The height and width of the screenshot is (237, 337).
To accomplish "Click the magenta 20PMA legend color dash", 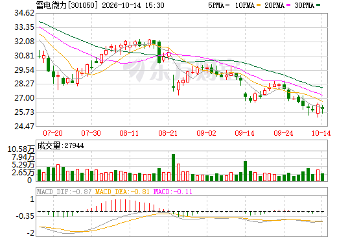I will tap(288, 5).
